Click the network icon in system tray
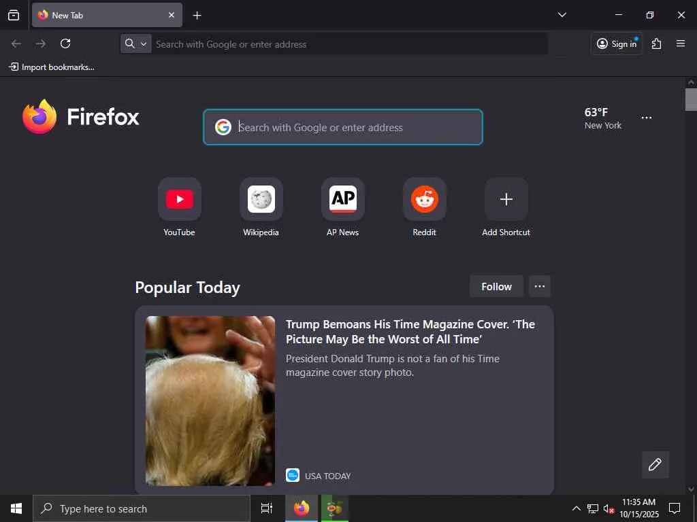Image resolution: width=697 pixels, height=522 pixels. tap(593, 508)
